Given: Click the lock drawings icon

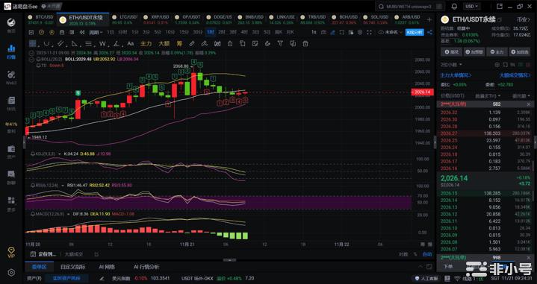Looking at the screenshot, I should coord(230,44).
